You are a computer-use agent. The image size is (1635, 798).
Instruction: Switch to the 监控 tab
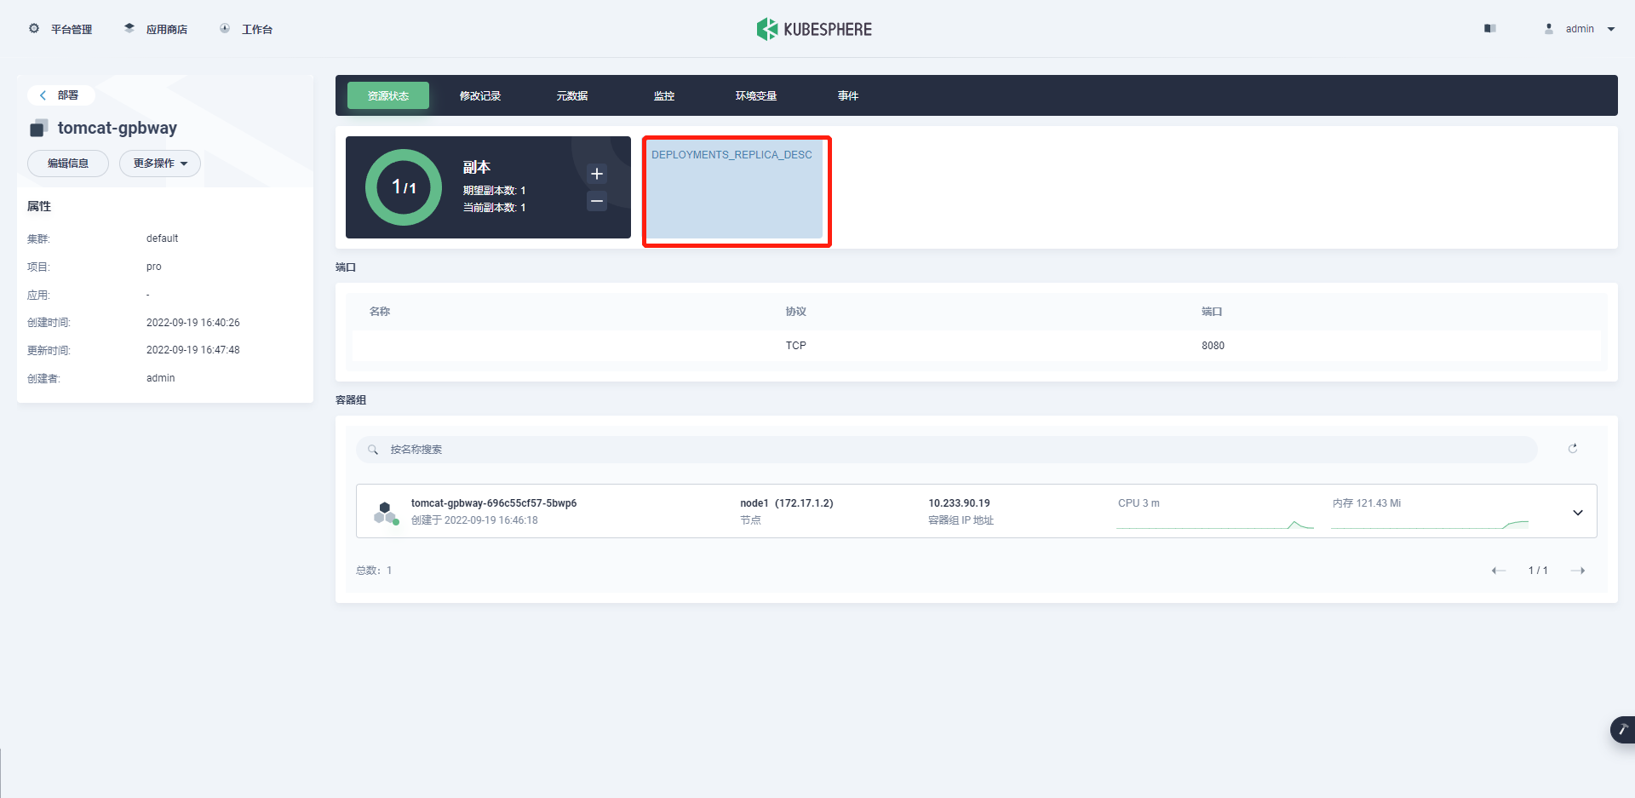click(x=664, y=95)
